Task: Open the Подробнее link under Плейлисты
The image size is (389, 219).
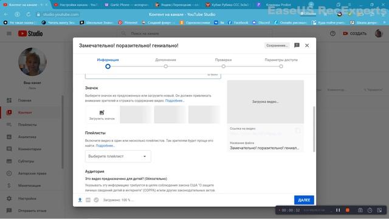Action: [105, 145]
